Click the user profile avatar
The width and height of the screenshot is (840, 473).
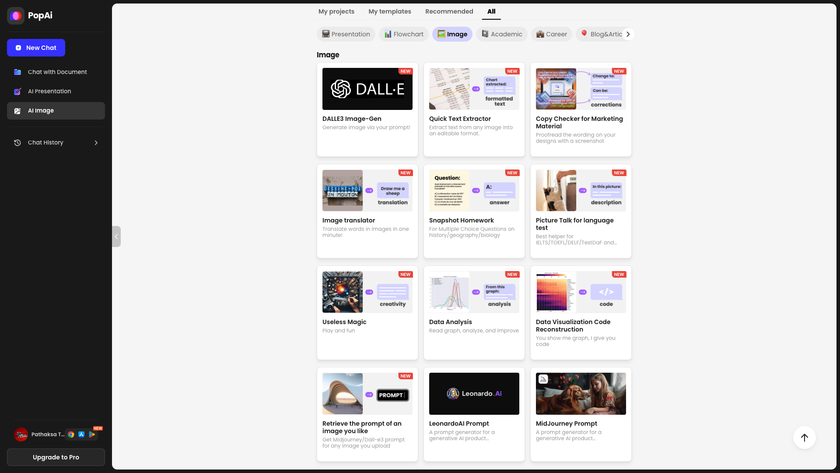[21, 434]
